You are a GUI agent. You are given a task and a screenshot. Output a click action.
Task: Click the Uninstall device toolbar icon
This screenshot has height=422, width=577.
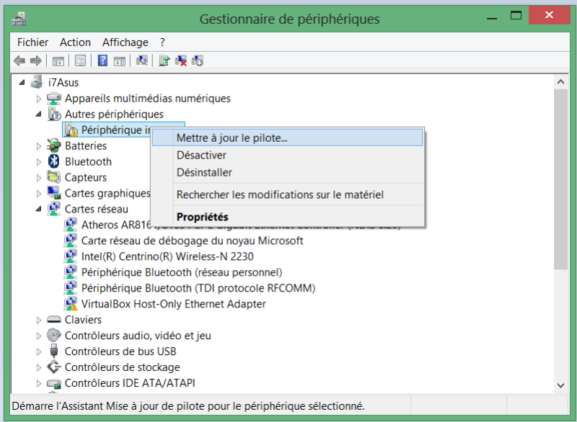pyautogui.click(x=180, y=60)
